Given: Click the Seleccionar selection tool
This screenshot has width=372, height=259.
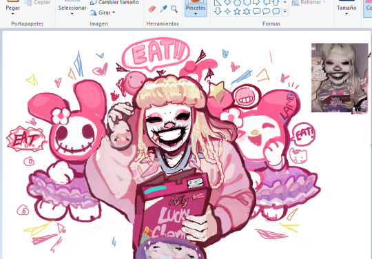Looking at the screenshot, I should (x=72, y=6).
